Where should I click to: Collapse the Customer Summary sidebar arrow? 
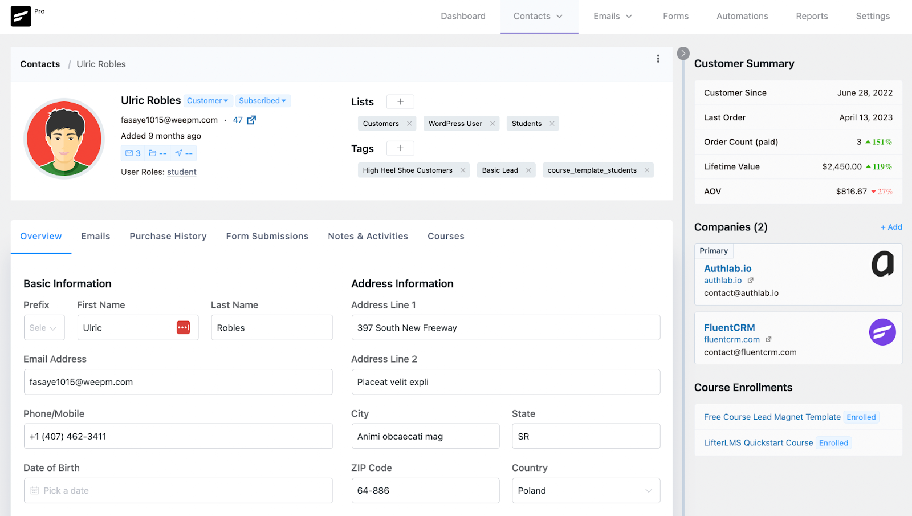[x=683, y=54]
